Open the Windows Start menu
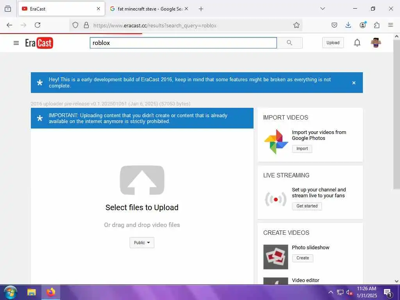 tap(11, 292)
